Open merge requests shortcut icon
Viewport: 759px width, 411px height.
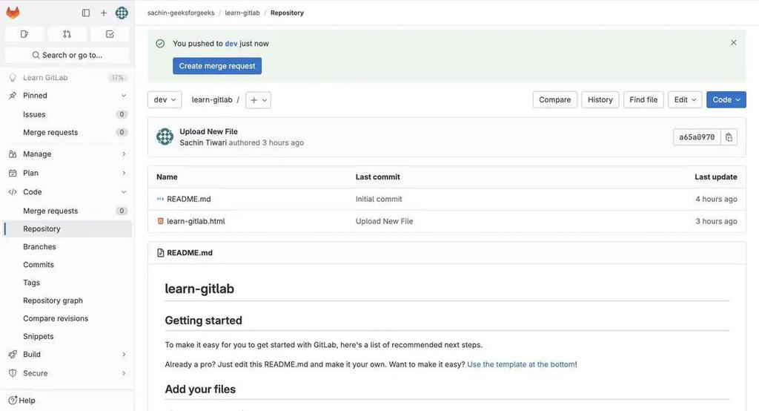pos(67,34)
